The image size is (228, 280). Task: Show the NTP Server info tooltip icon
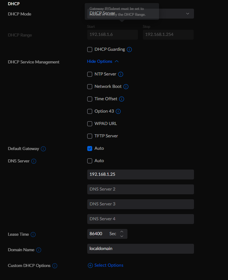121,74
